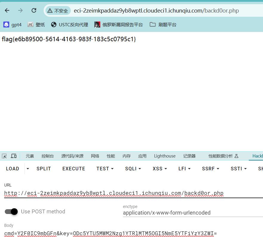Reload the current page
Viewport: 263px width, 237px height.
point(34,10)
